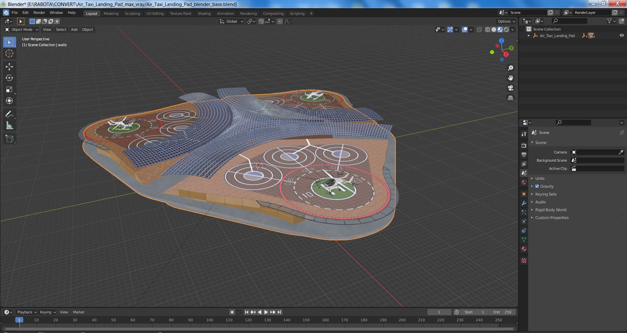The image size is (627, 333).
Task: Create new collection in outliner
Action: tap(621, 21)
